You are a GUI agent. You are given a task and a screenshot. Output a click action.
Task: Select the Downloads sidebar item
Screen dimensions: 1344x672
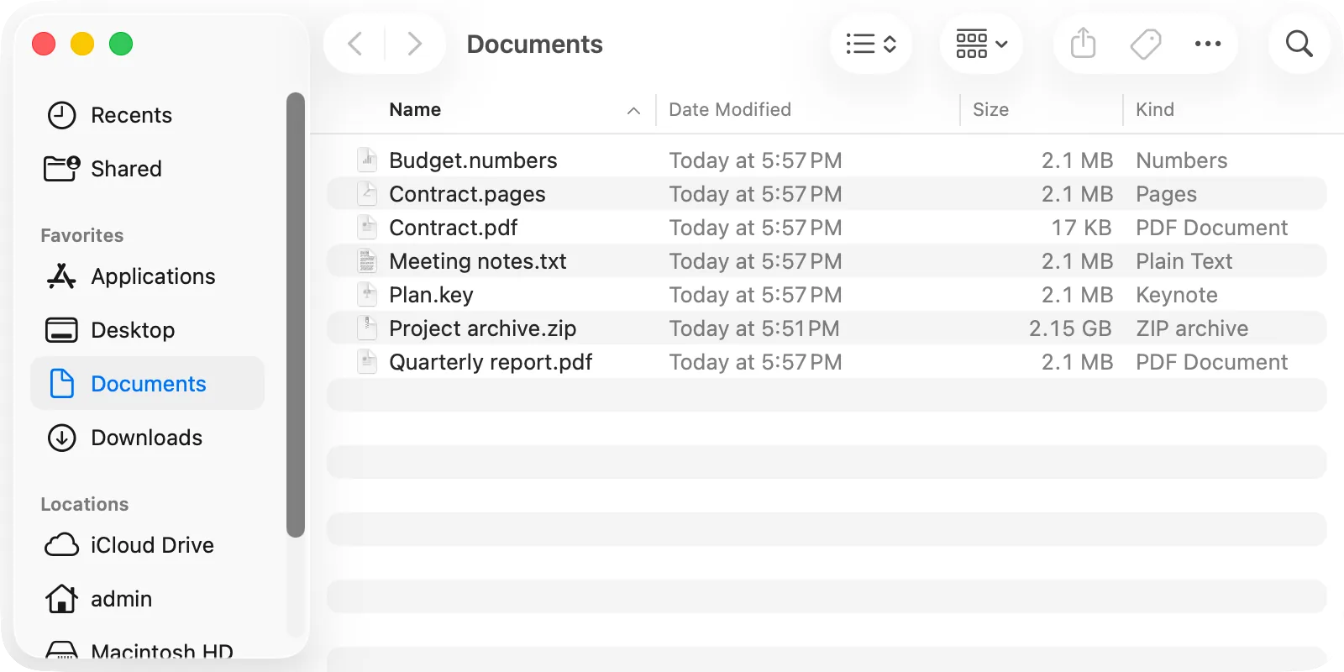(x=147, y=438)
